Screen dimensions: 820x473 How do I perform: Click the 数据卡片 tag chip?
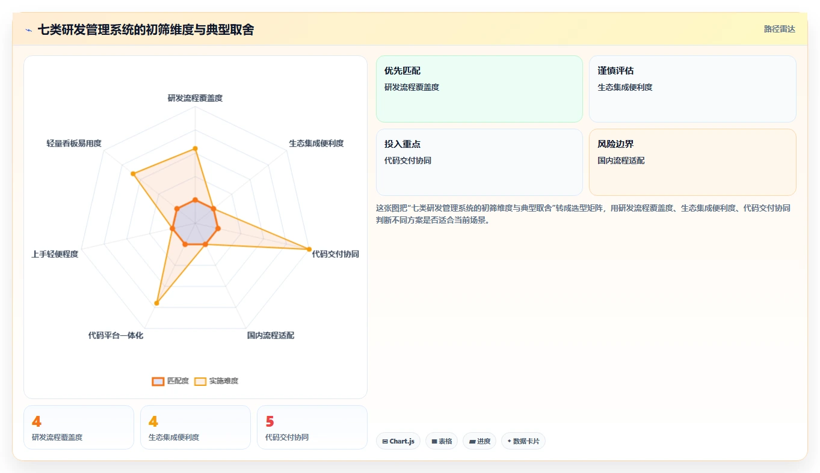(x=523, y=441)
